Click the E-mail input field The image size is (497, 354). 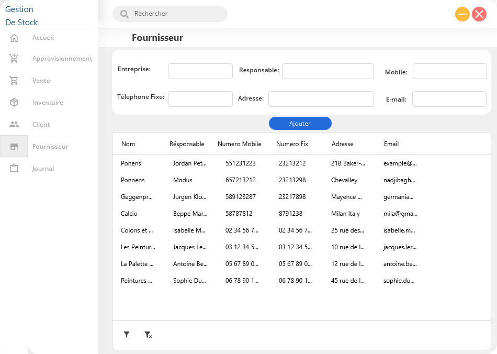[x=449, y=98]
